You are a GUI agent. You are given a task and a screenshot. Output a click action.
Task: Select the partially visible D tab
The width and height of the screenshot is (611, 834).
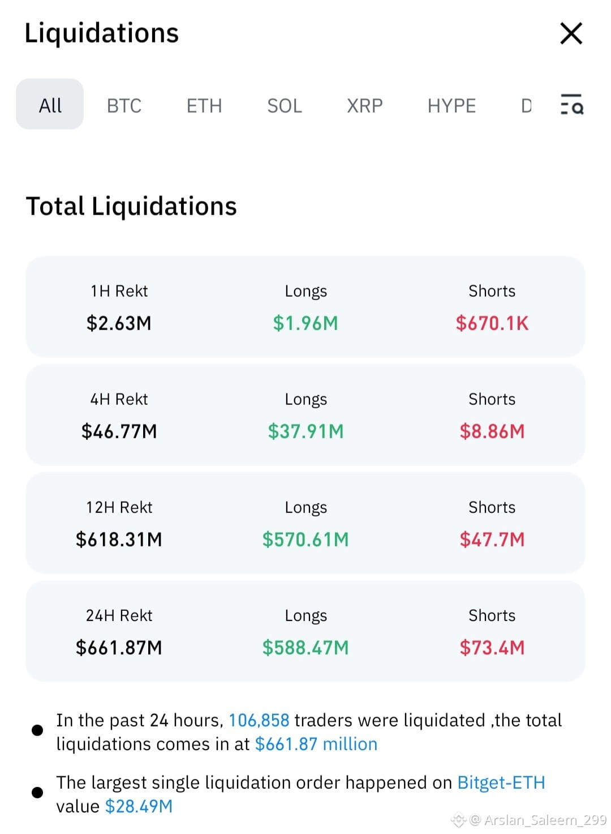tap(526, 105)
